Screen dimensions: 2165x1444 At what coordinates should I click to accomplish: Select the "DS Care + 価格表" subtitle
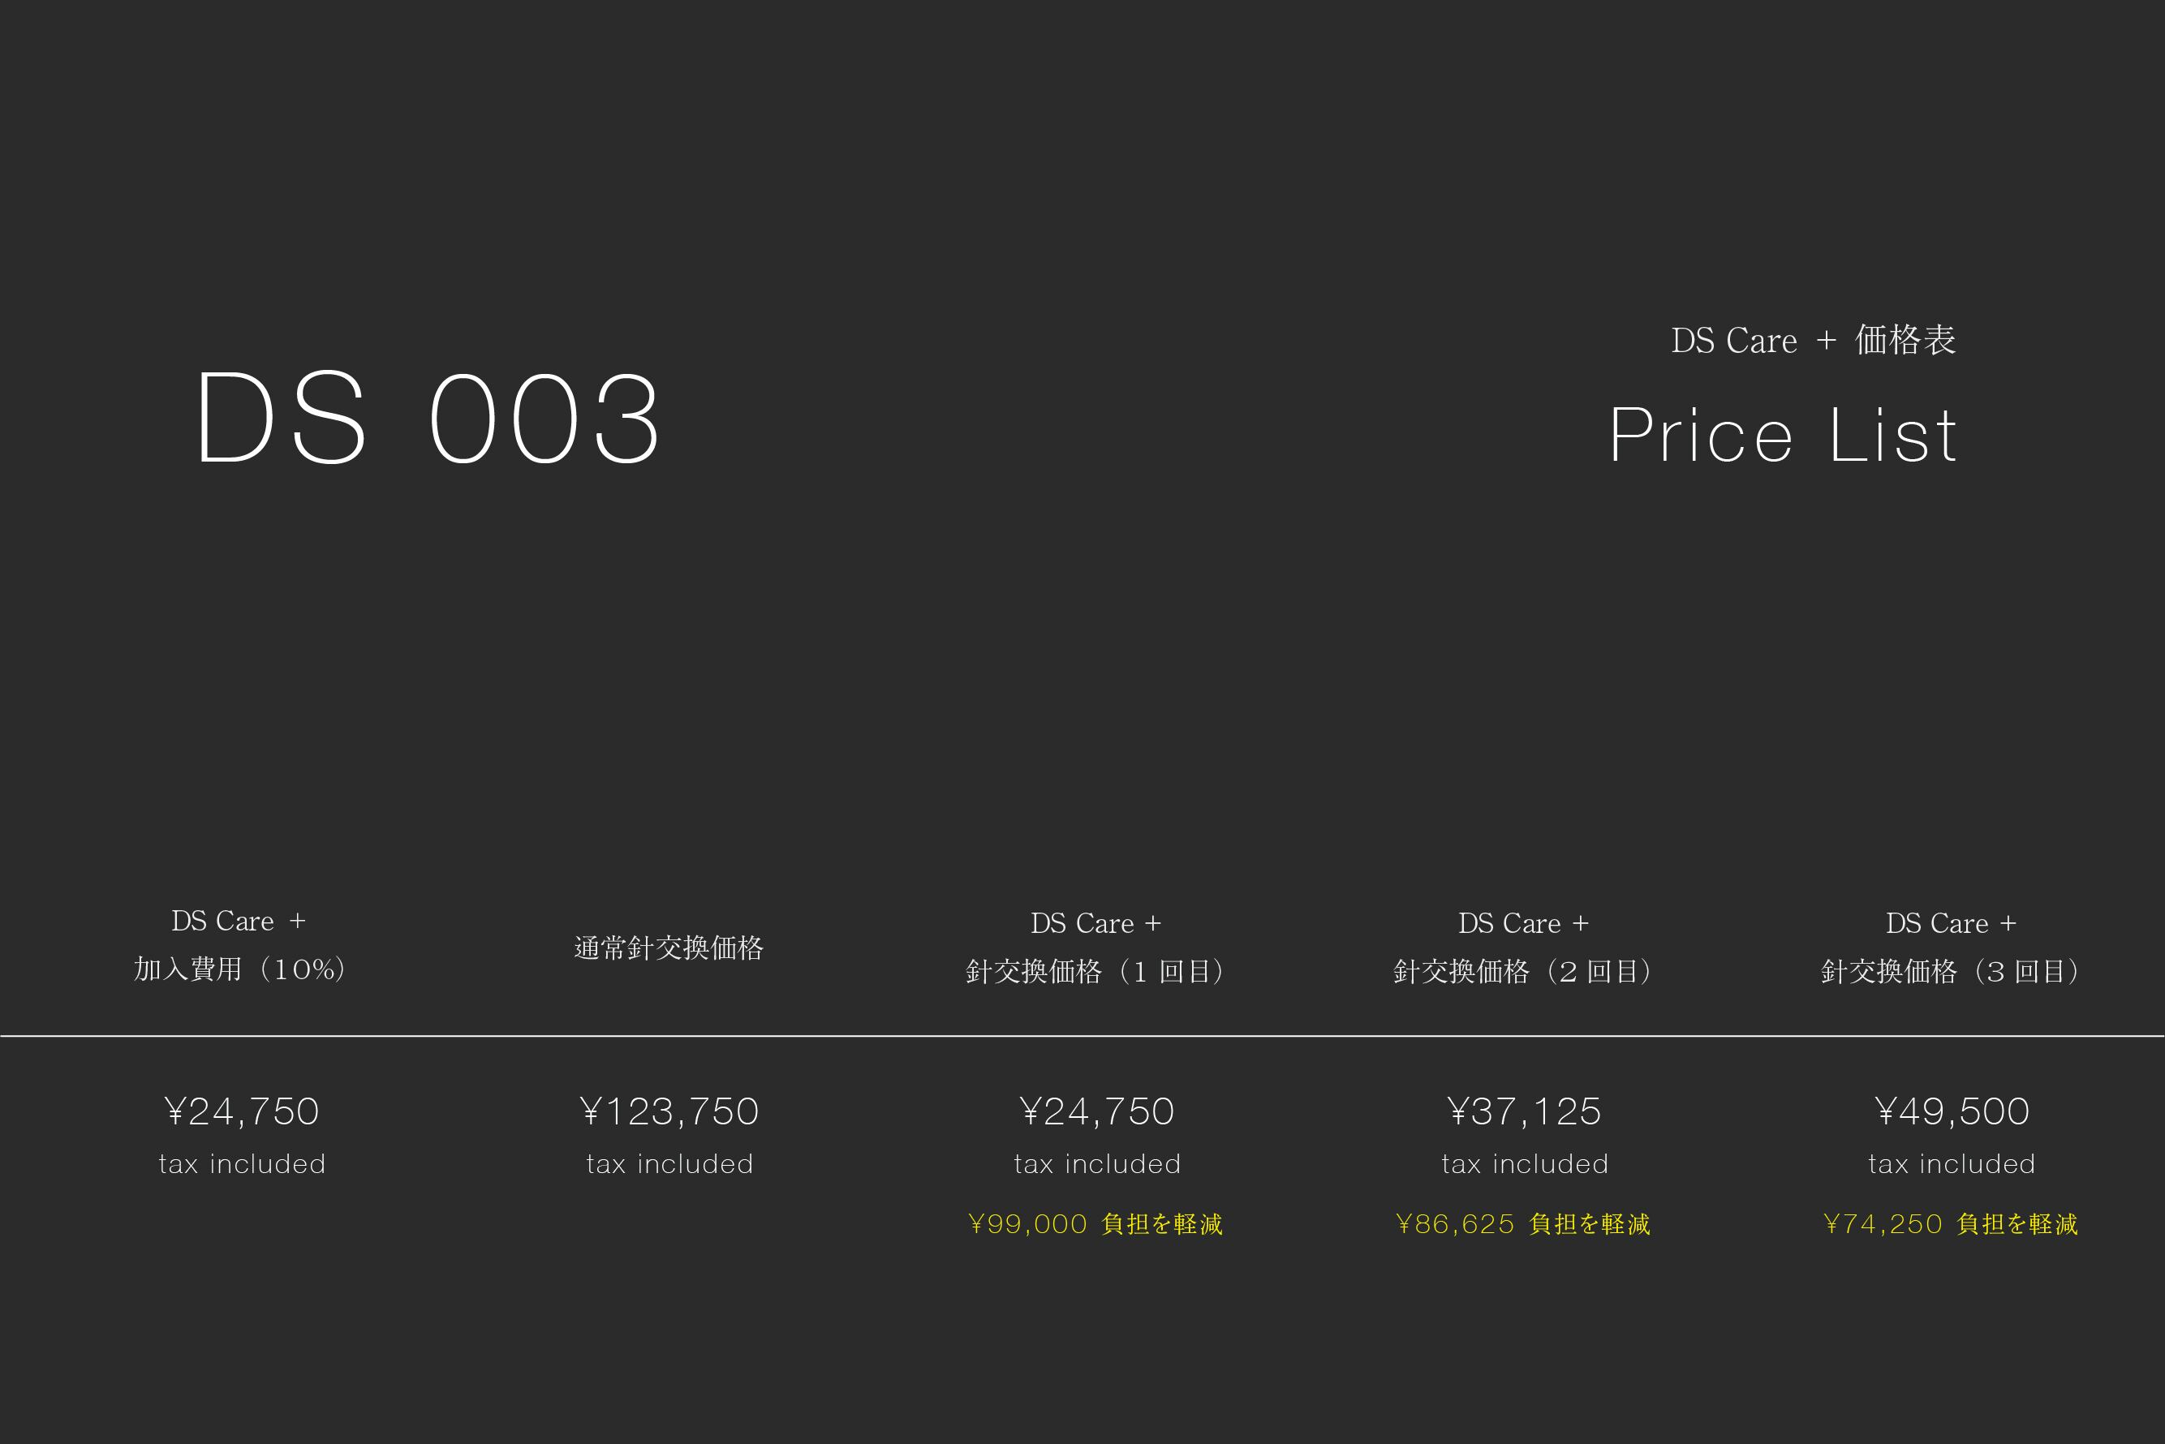coord(1812,341)
